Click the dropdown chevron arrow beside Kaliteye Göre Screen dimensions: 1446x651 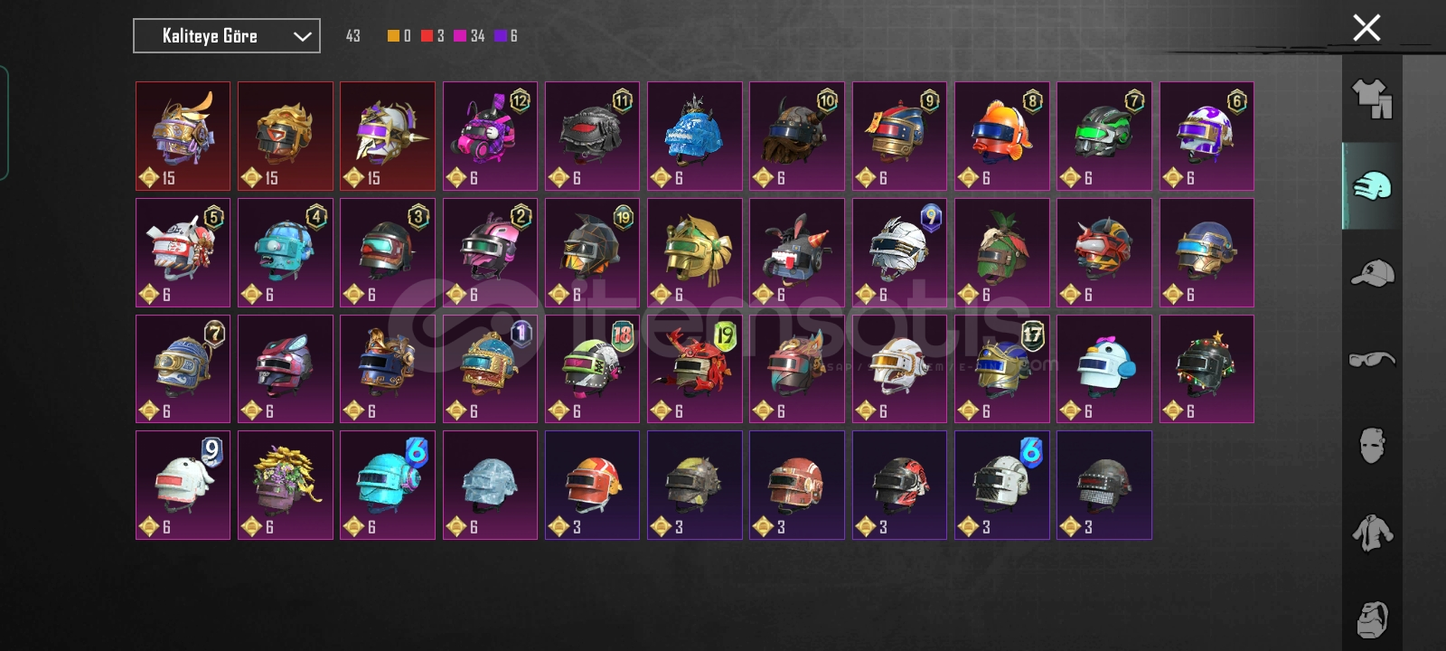click(x=302, y=37)
